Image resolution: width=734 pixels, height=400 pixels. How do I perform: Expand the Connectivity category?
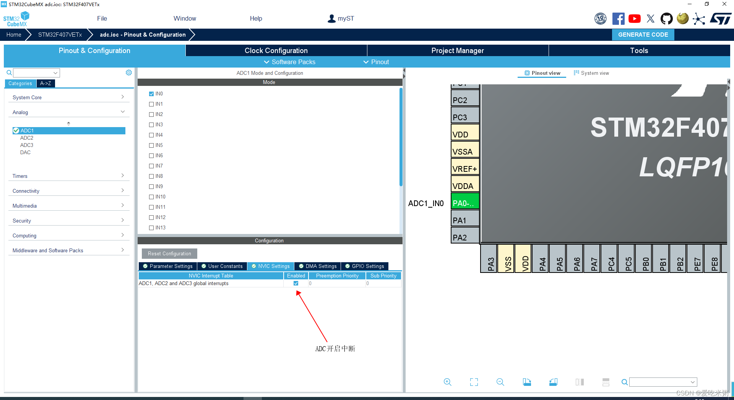tap(69, 191)
